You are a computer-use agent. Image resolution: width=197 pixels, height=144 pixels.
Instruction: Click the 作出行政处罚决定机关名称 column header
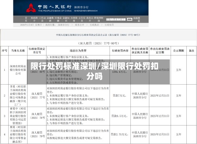coord(140,51)
